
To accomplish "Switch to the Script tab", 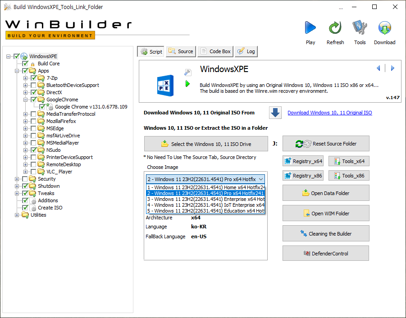I will tap(151, 51).
